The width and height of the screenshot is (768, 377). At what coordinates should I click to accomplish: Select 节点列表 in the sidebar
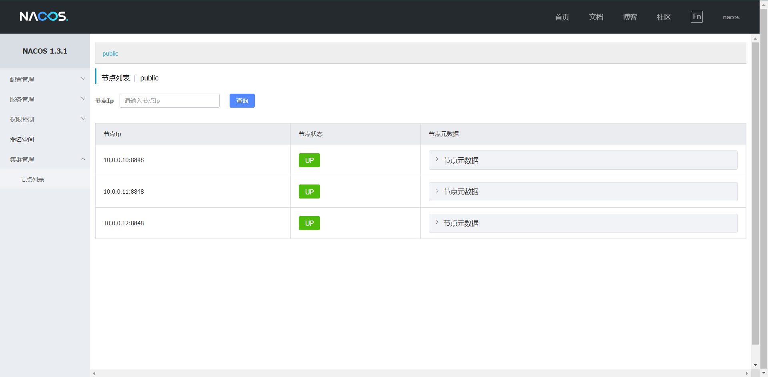coord(32,179)
